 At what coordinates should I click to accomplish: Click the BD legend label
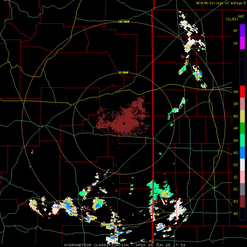pos(235,116)
